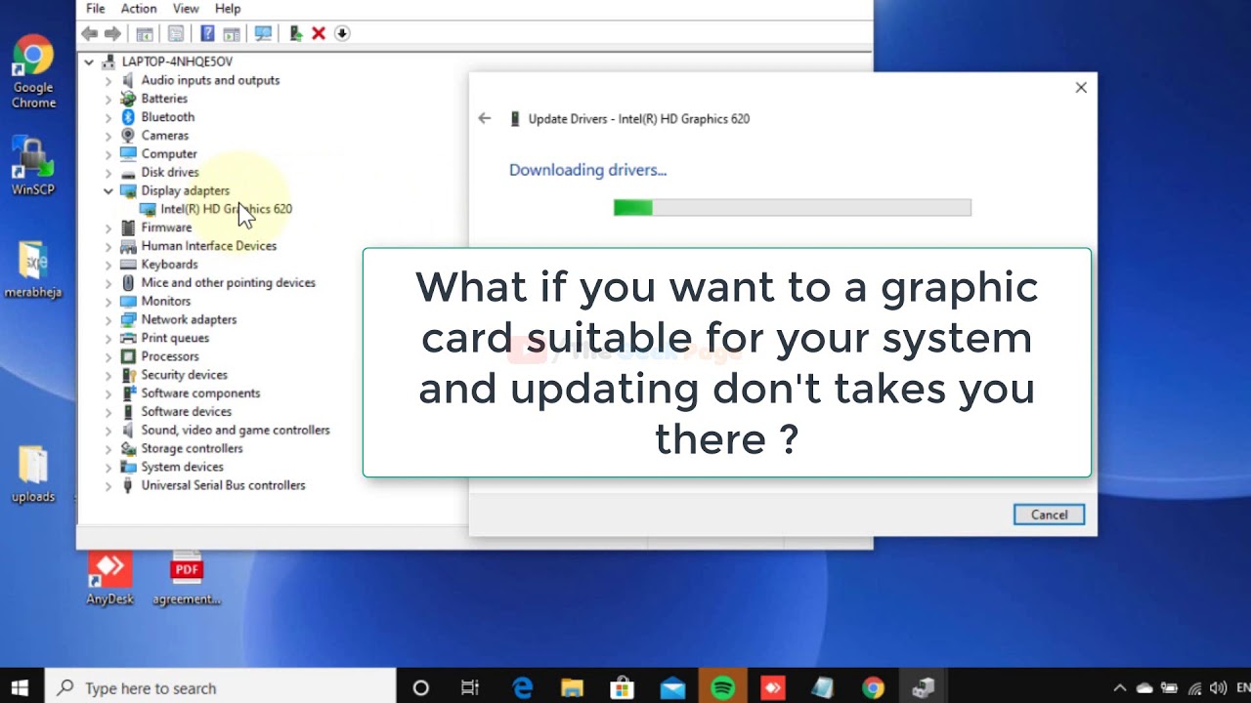Viewport: 1251px width, 703px height.
Task: Open the File menu
Action: click(96, 9)
